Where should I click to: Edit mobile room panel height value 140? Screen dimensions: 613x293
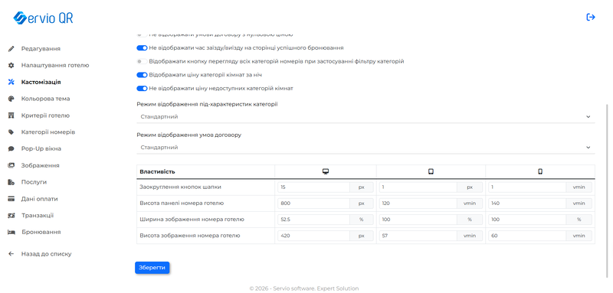tap(527, 203)
